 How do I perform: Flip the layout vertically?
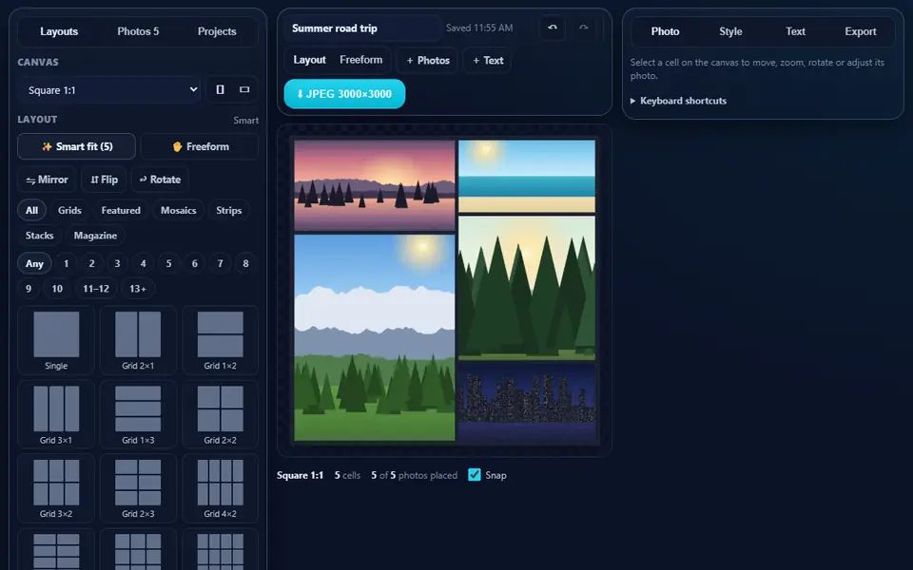(x=104, y=180)
